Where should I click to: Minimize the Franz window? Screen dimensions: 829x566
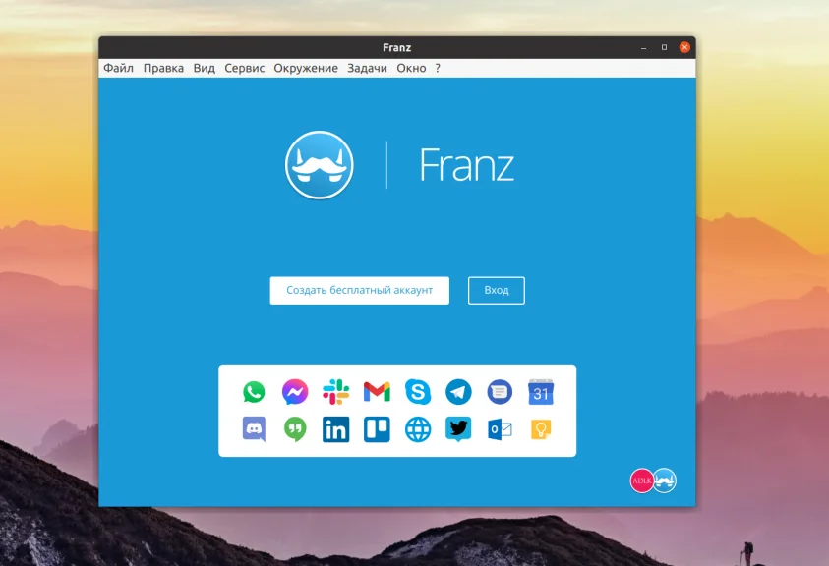click(x=643, y=47)
